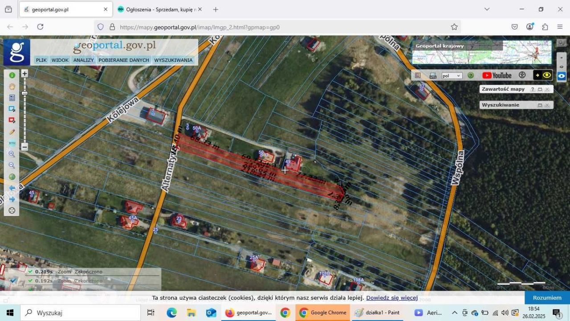
Task: Activate the zoom-out magnifier tool
Action: (12, 165)
